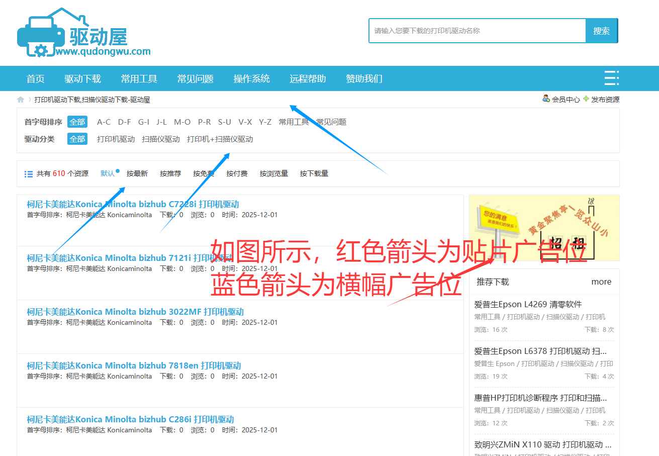Expand 推荐下载 with the more link
659x456 pixels.
(601, 282)
